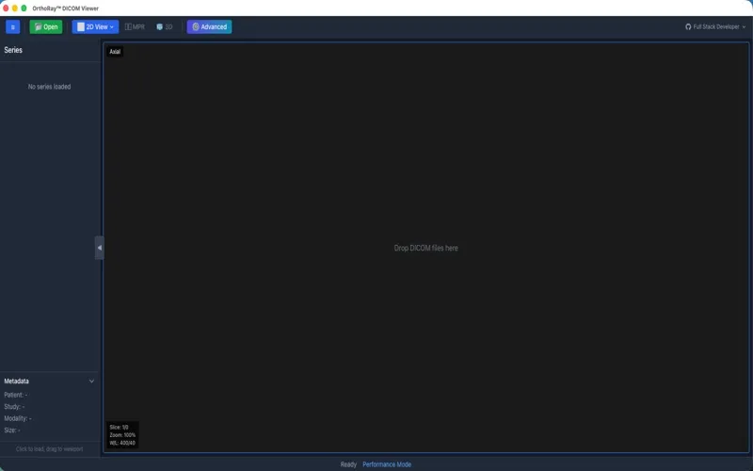Click the W/L 400/40 overlay text
The height and width of the screenshot is (471, 753).
click(x=122, y=443)
